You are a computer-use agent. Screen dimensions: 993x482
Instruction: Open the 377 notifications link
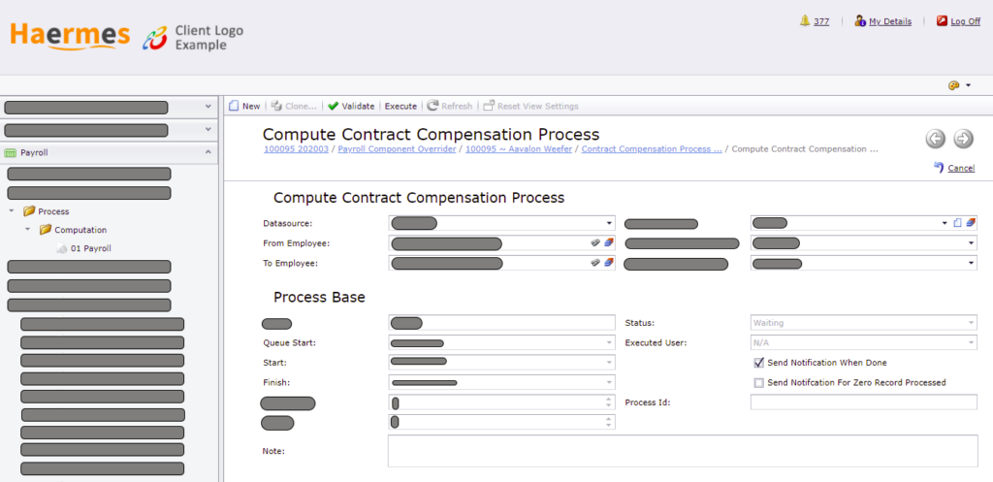point(821,21)
